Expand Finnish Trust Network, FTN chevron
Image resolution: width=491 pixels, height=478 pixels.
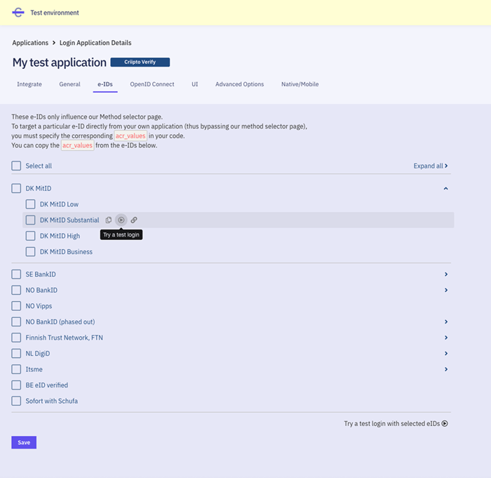tap(446, 338)
